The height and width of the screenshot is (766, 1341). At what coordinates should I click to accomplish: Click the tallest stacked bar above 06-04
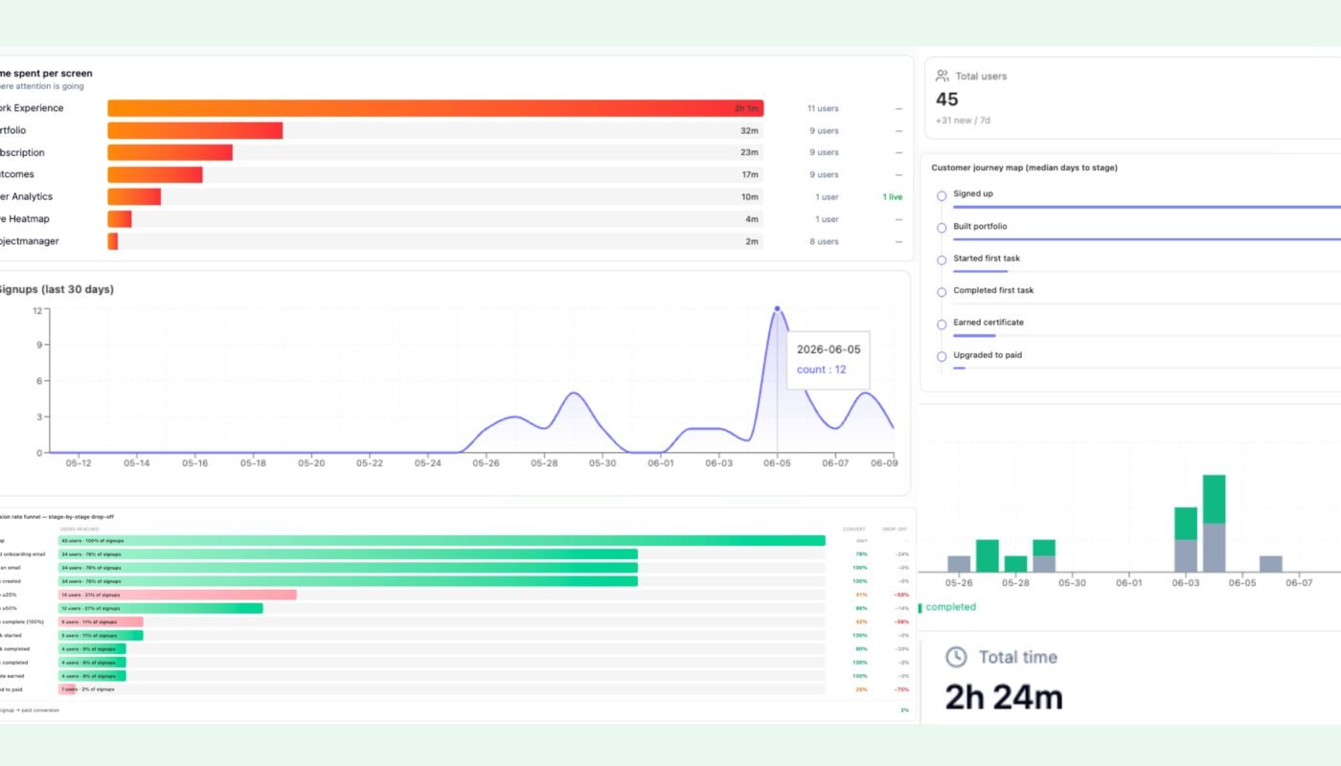click(1215, 524)
